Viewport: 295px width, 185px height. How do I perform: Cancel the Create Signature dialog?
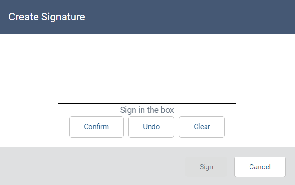tap(260, 167)
